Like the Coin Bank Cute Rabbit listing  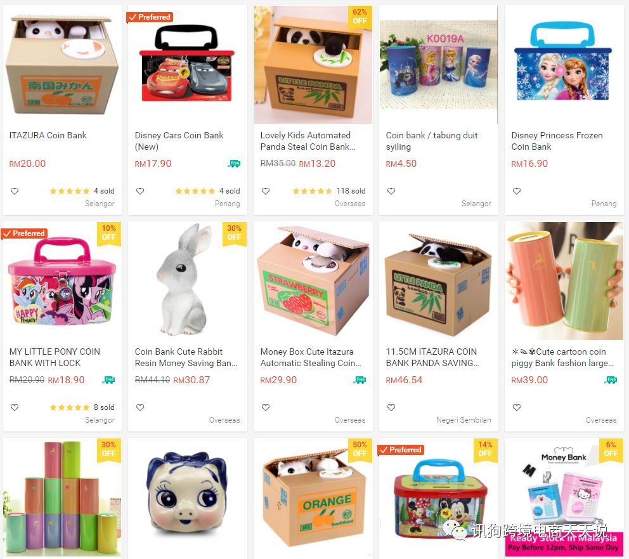[x=140, y=407]
